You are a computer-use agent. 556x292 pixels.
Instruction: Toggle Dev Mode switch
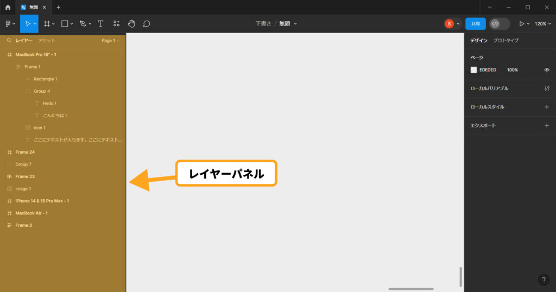click(x=500, y=24)
